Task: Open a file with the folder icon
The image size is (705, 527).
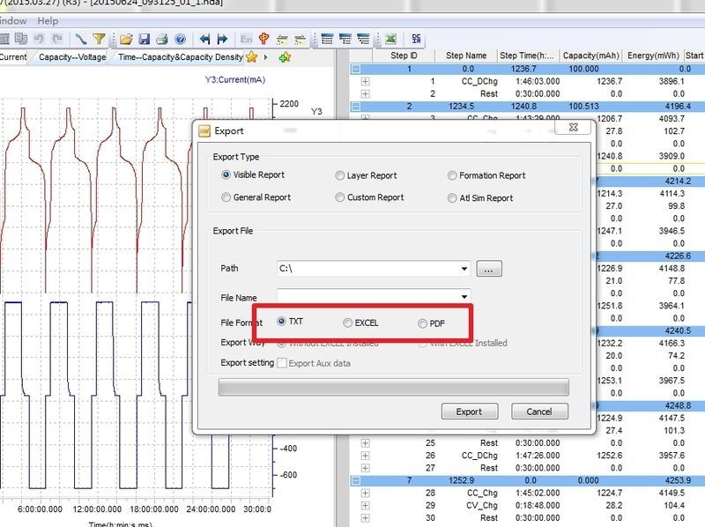Action: click(x=126, y=40)
